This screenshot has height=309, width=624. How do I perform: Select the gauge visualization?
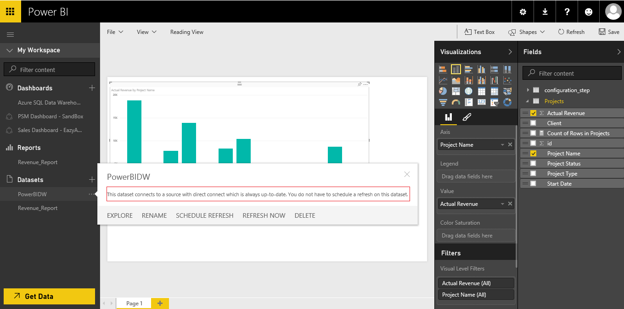point(456,102)
